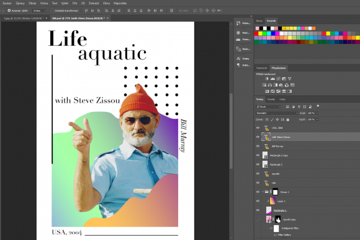Toggle Automat. výběr checkbox

pos(9,11)
